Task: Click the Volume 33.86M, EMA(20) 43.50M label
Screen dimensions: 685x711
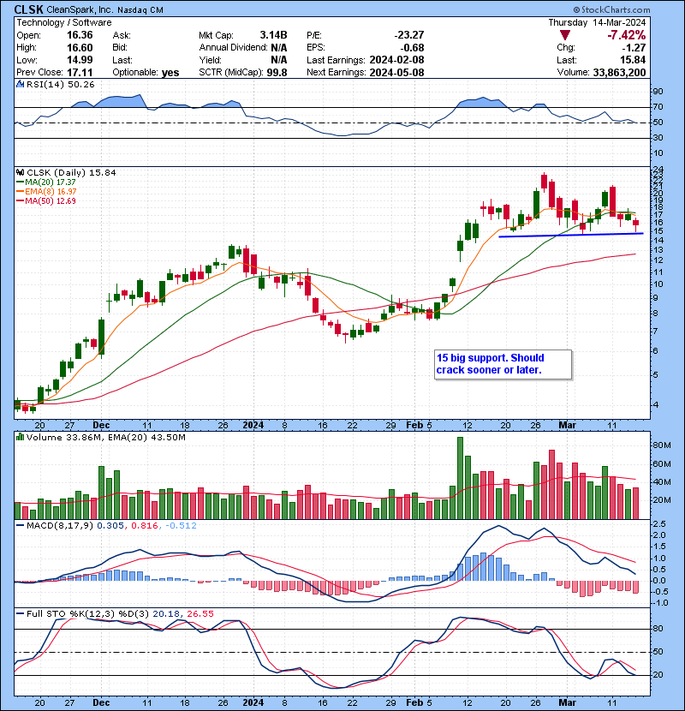Action: [105, 437]
